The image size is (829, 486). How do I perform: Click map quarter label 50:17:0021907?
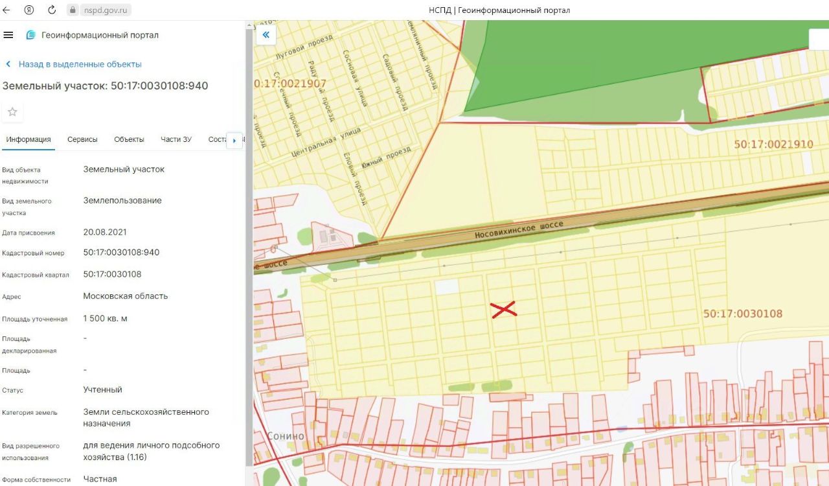(x=290, y=84)
